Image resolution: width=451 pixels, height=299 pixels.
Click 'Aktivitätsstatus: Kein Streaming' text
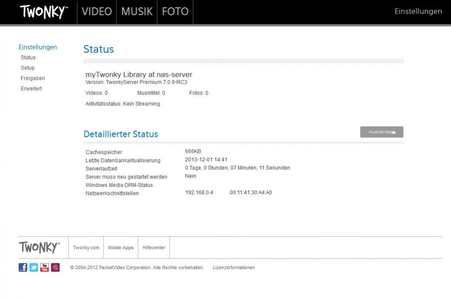(x=123, y=104)
